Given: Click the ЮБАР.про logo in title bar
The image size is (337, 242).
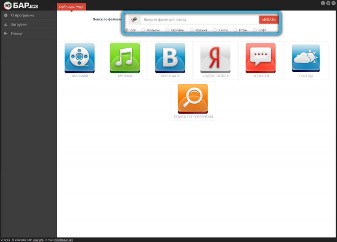Looking at the screenshot, I should click(21, 5).
